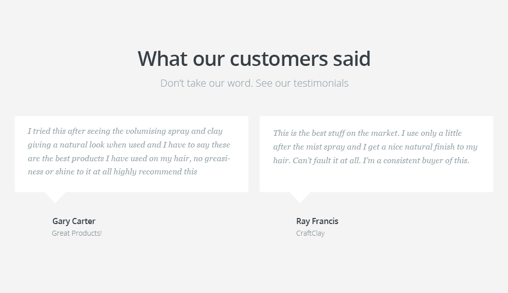Viewport: 508px width, 293px height.
Task: Select the "Great Products!" caption
Action: point(77,233)
